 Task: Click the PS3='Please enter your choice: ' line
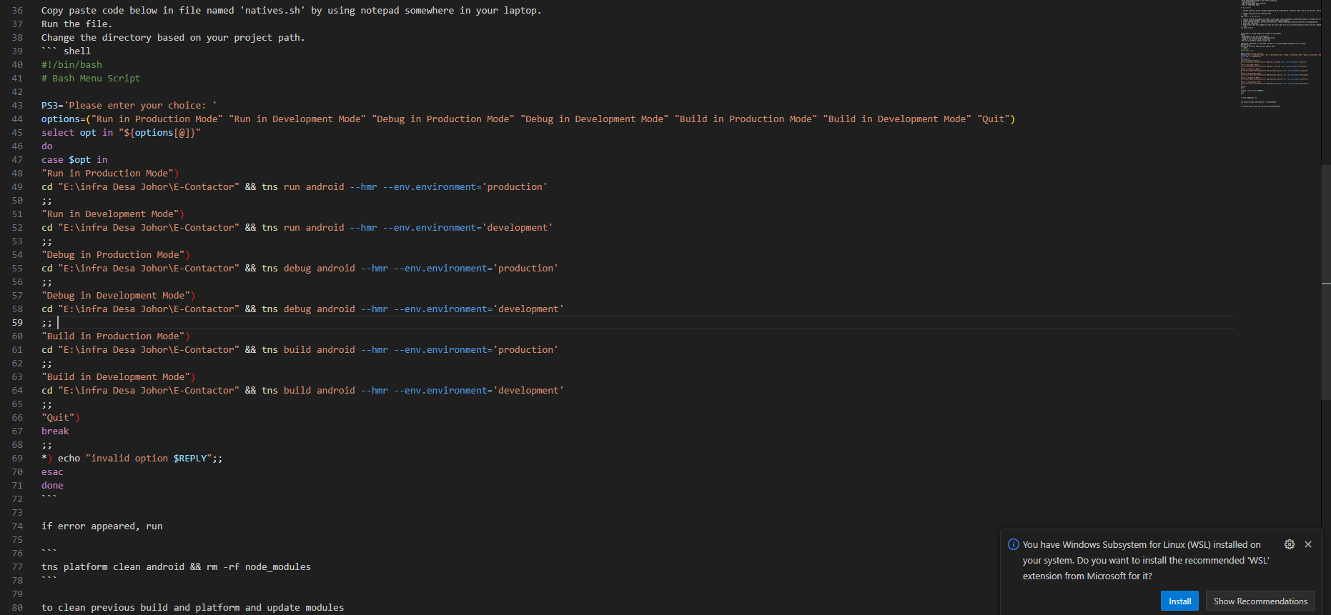129,106
